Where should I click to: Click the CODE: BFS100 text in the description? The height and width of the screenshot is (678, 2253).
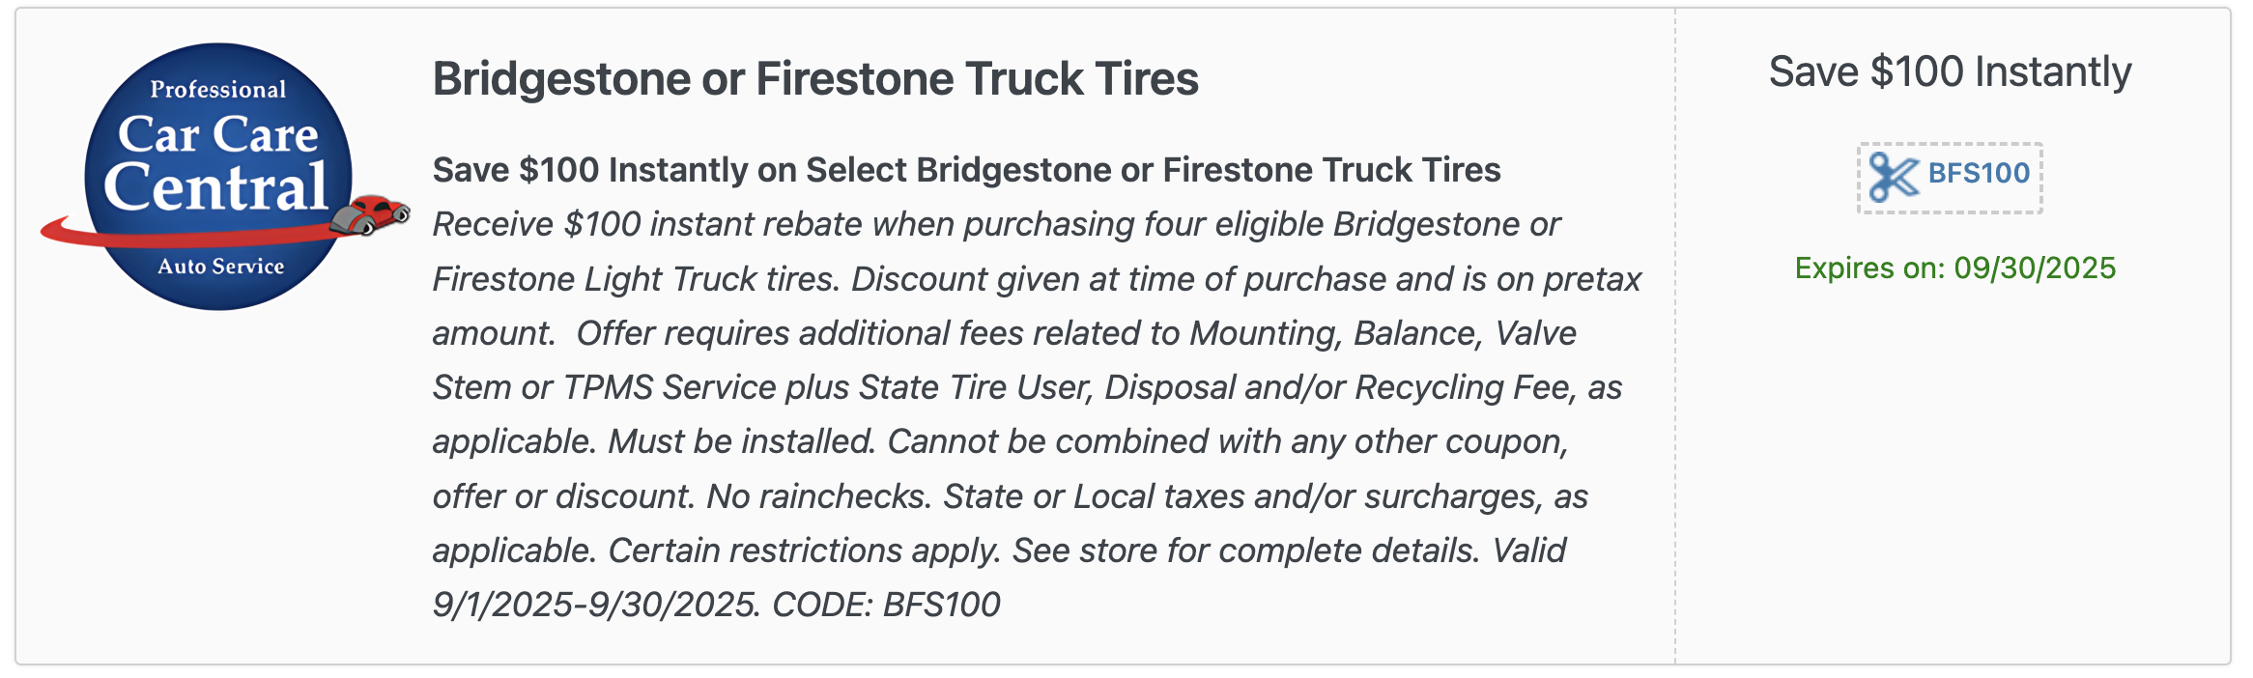886,605
